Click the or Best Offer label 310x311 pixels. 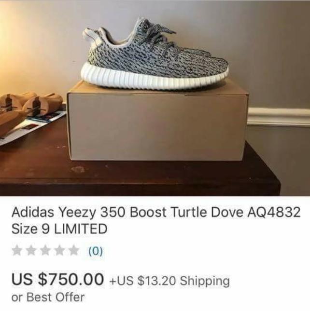pyautogui.click(x=48, y=297)
